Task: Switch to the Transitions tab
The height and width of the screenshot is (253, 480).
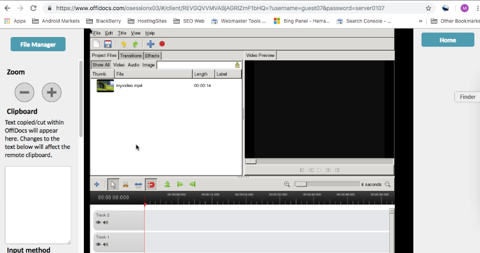Action: pos(131,56)
